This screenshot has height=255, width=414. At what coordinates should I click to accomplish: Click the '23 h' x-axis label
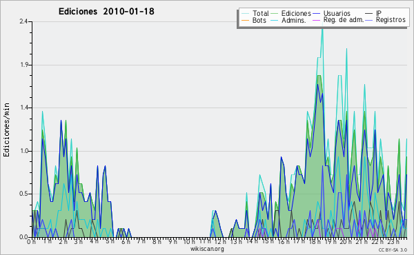(x=393, y=242)
